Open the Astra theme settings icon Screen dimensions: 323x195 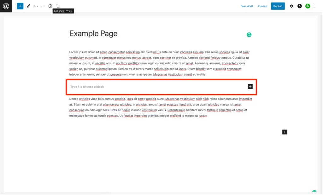click(300, 6)
